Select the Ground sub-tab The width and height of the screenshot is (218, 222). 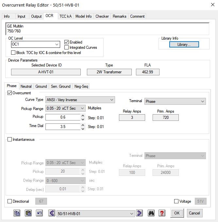[x=41, y=86]
